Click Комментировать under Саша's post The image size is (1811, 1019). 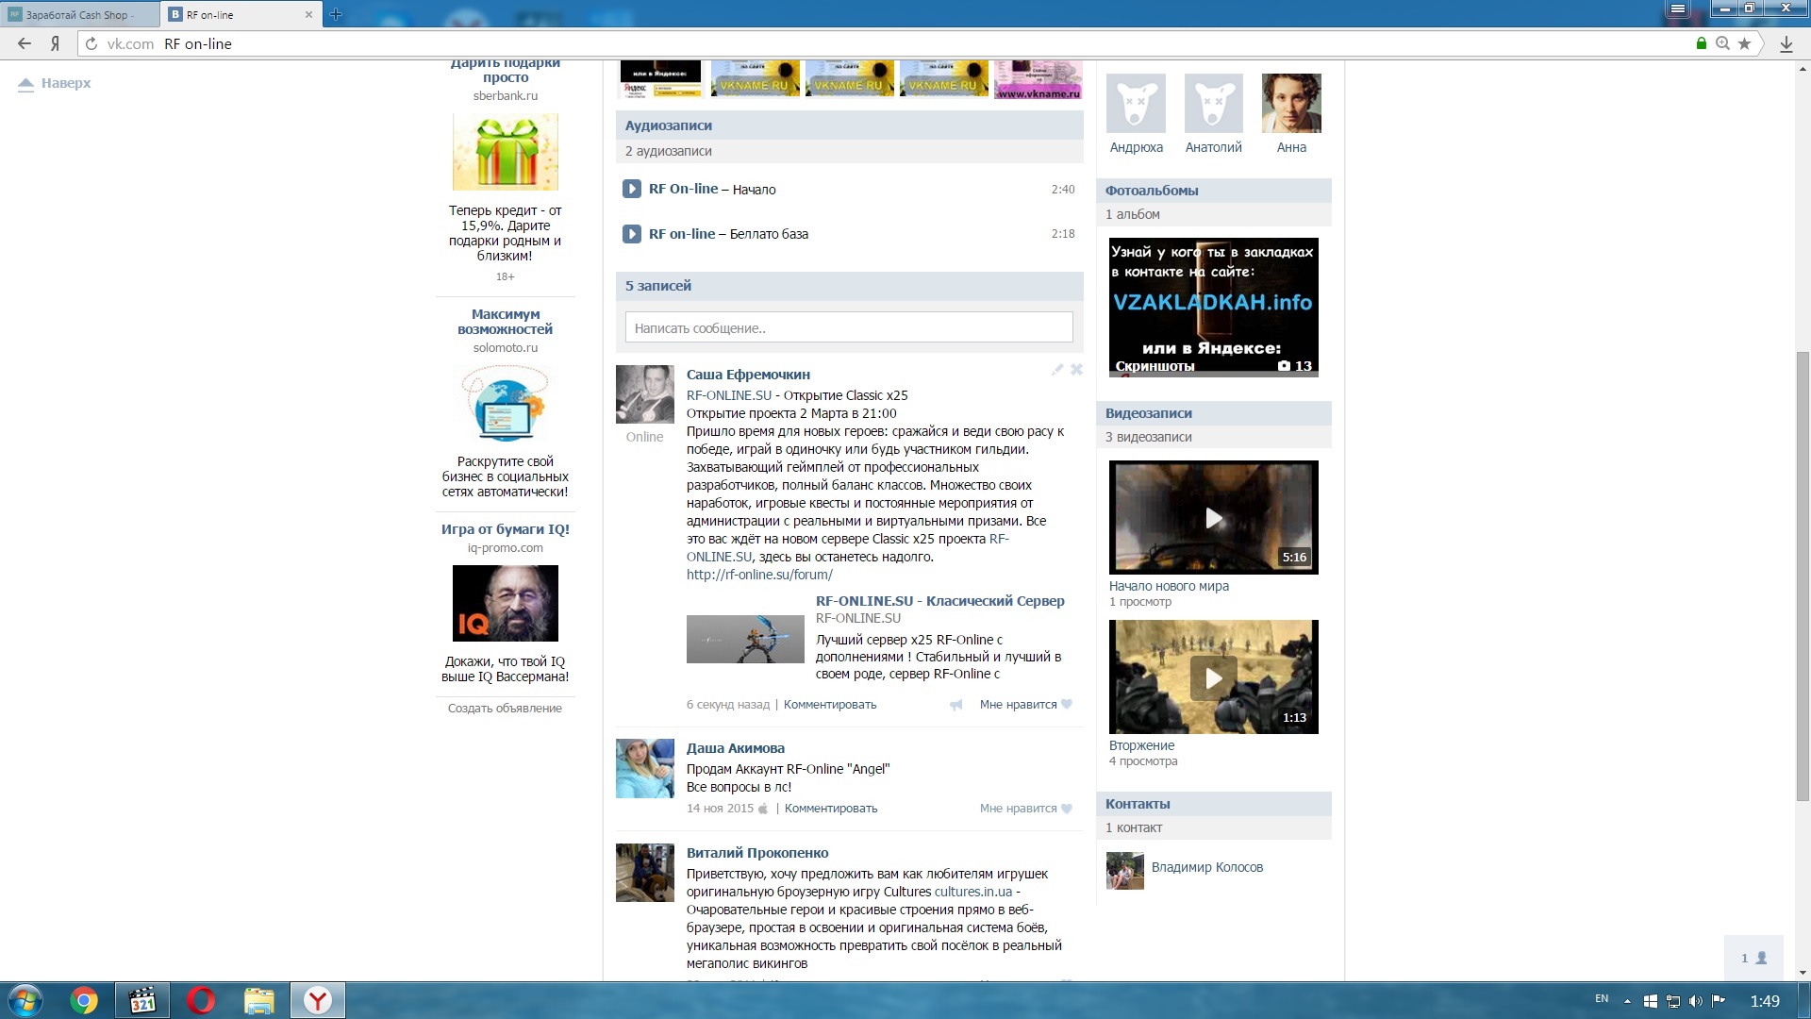(830, 705)
